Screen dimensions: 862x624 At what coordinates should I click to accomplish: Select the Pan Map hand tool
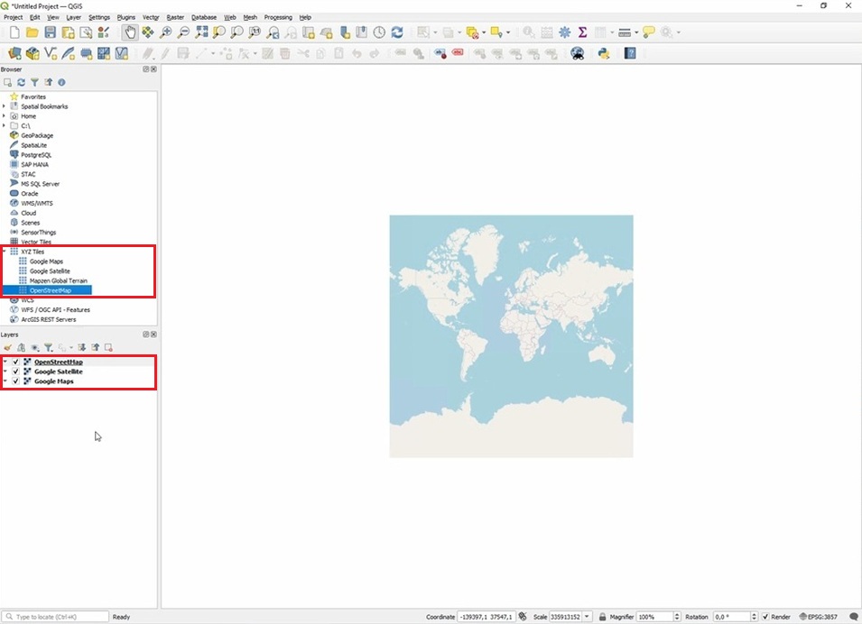(x=130, y=32)
